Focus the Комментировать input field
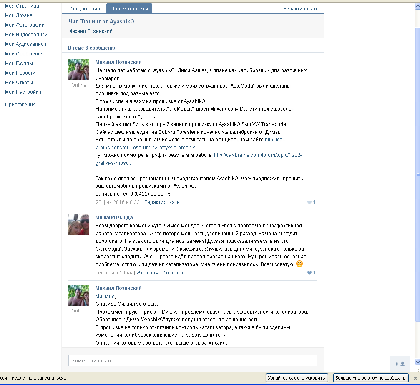 [x=193, y=361]
